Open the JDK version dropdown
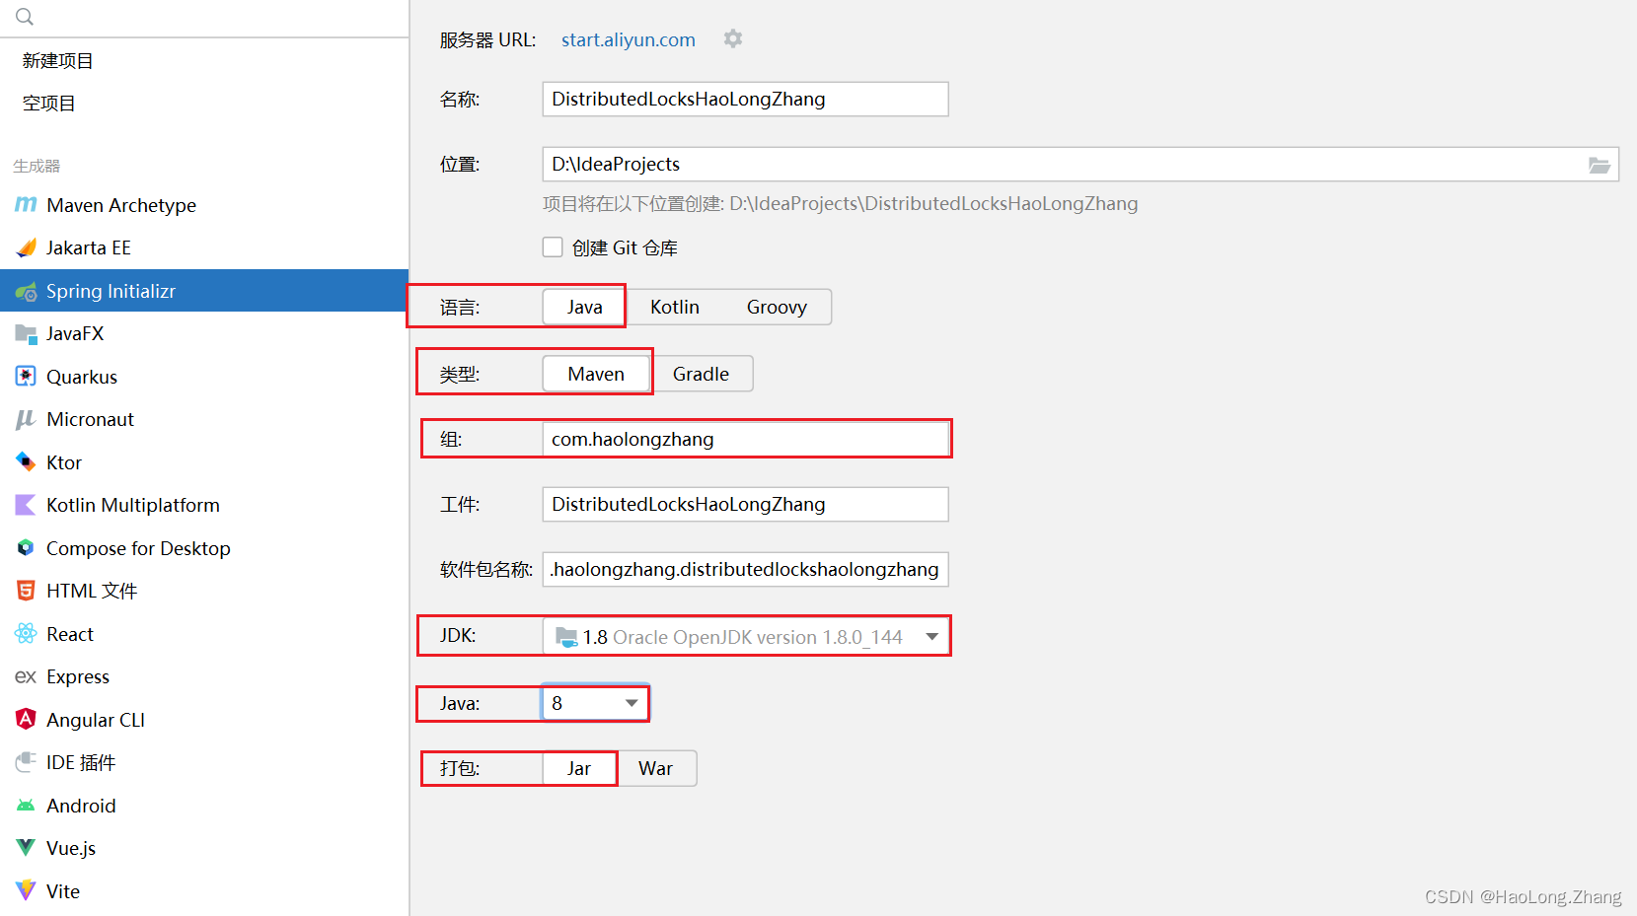This screenshot has width=1637, height=916. coord(746,637)
